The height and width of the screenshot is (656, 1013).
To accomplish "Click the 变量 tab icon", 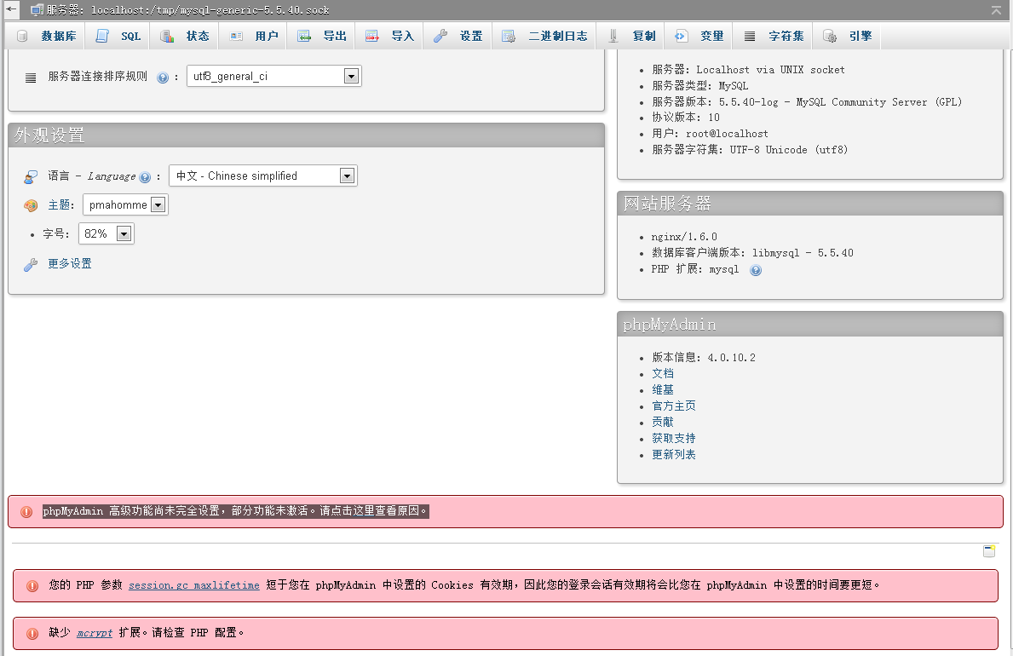I will [681, 36].
